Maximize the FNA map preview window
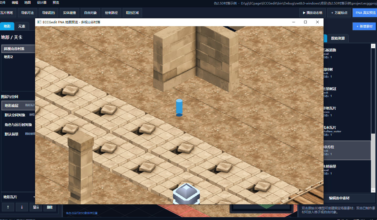Screen dimensions: 377x220 [x=305, y=22]
